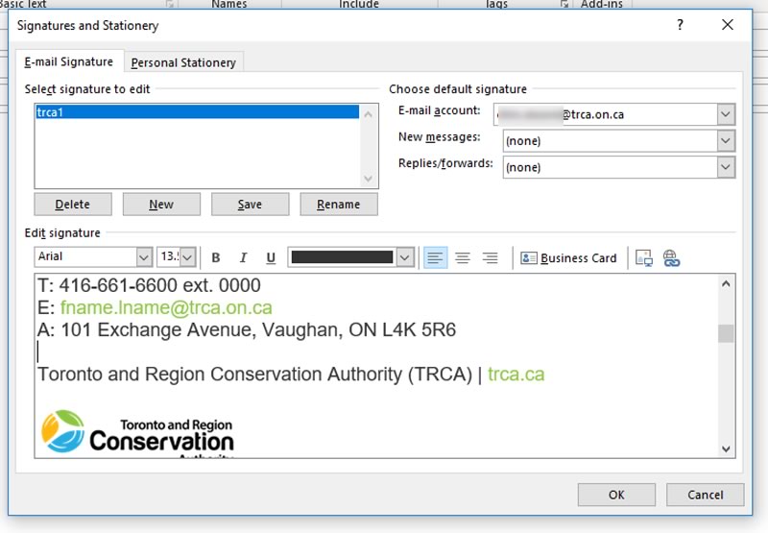This screenshot has width=768, height=533.
Task: Switch to the Personal Stationery tab
Action: tap(183, 62)
